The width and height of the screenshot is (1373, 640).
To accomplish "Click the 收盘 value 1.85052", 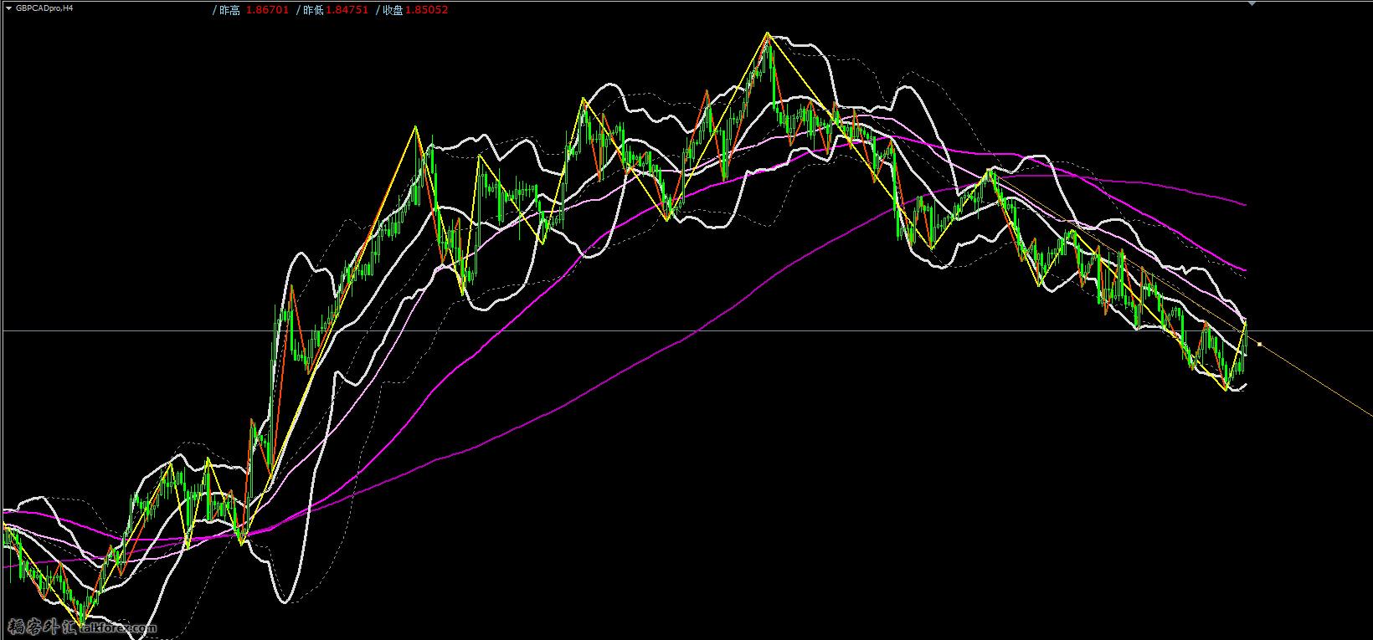I will (427, 10).
